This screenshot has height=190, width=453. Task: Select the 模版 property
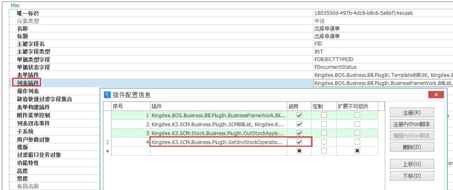click(x=23, y=147)
